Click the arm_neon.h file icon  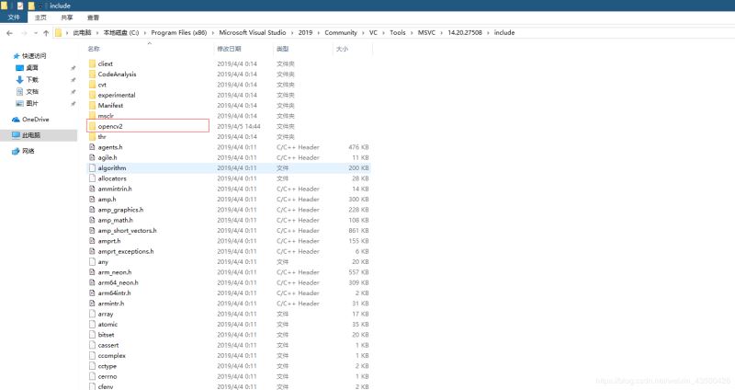pyautogui.click(x=93, y=271)
